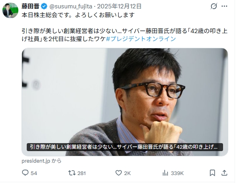The image size is (241, 183).
Task: Click the article headline caption overlay
Action: tap(125, 147)
